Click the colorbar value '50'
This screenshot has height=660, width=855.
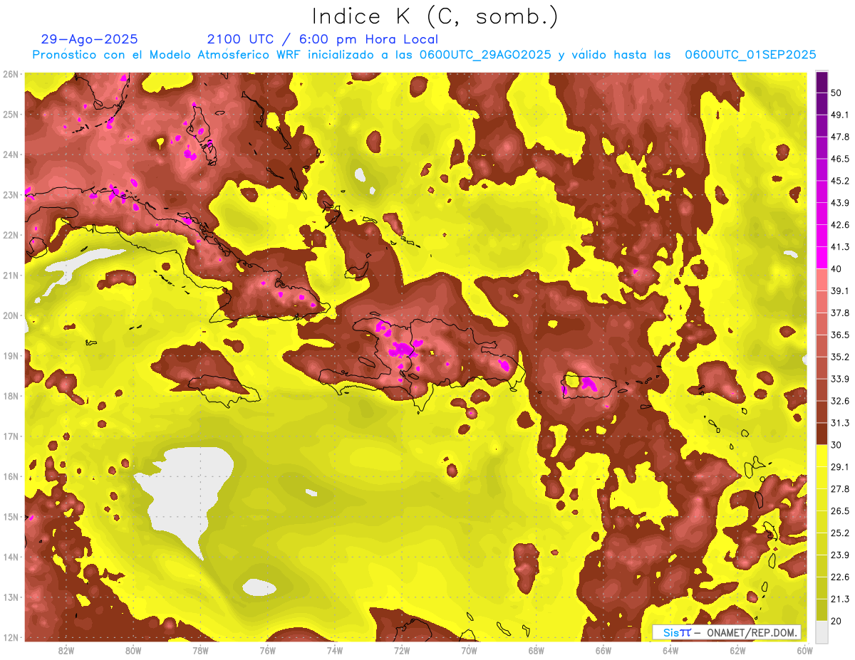(836, 93)
